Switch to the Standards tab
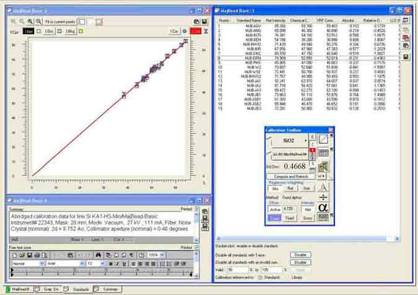The image size is (418, 295). 80,289
